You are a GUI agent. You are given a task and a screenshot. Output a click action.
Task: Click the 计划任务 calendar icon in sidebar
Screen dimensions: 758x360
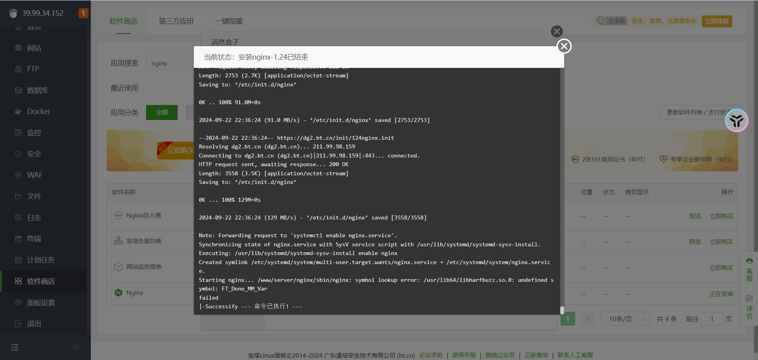pos(18,260)
